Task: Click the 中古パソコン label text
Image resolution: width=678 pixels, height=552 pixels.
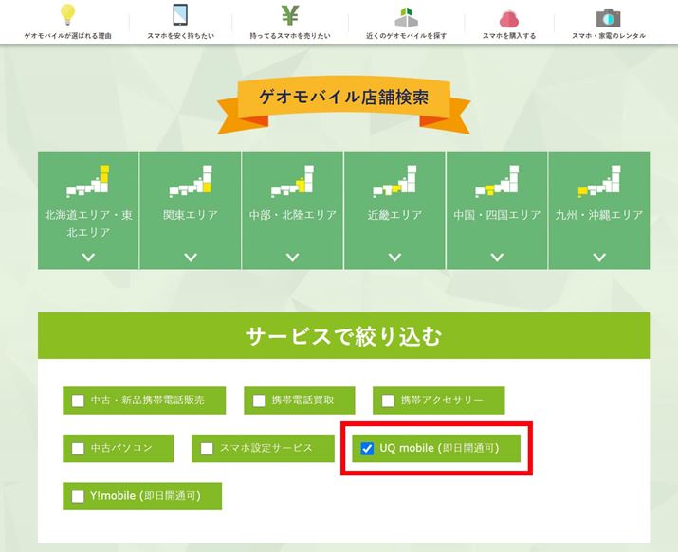Action: click(121, 448)
